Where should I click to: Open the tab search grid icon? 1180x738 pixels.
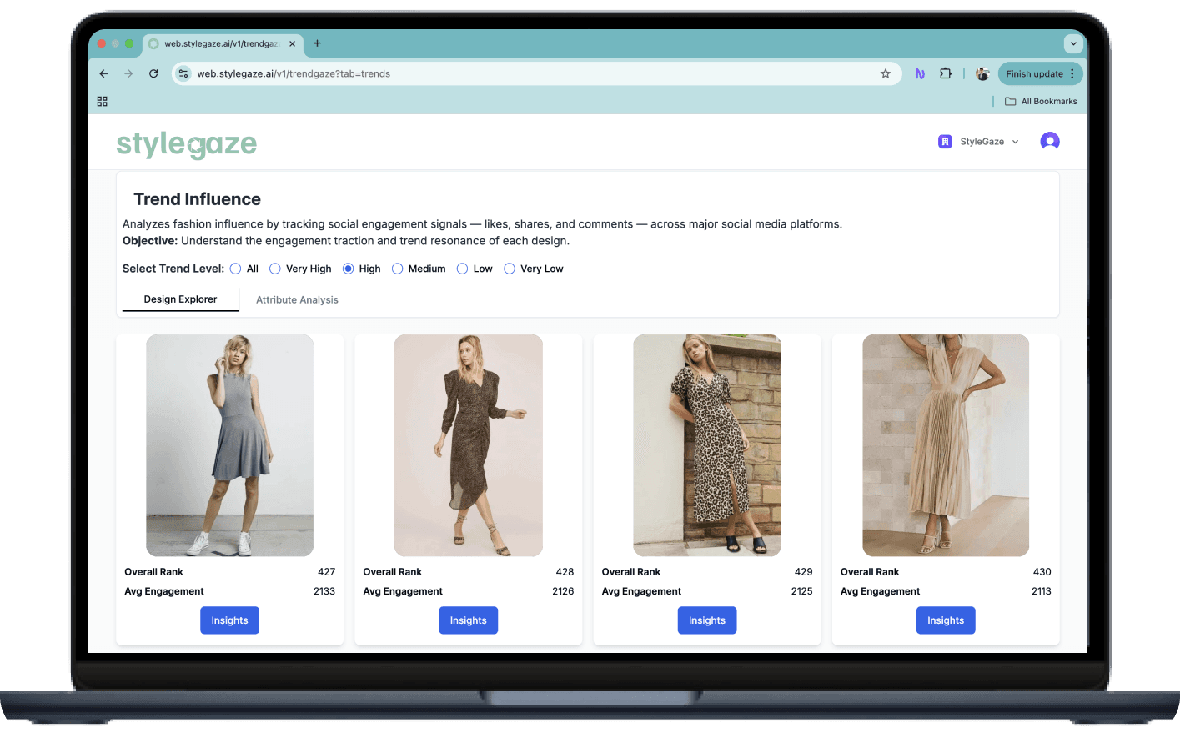click(x=102, y=101)
